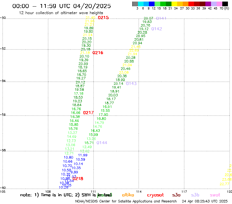232x204 pixels.
Task: Click the wave height value 21.94
Action: (132, 54)
